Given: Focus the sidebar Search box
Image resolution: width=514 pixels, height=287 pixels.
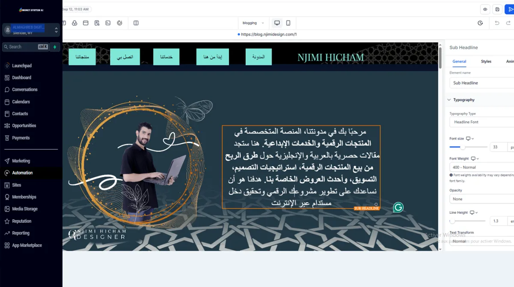Looking at the screenshot, I should [x=25, y=47].
